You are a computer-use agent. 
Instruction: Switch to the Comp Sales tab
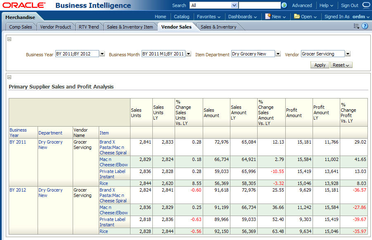(21, 27)
